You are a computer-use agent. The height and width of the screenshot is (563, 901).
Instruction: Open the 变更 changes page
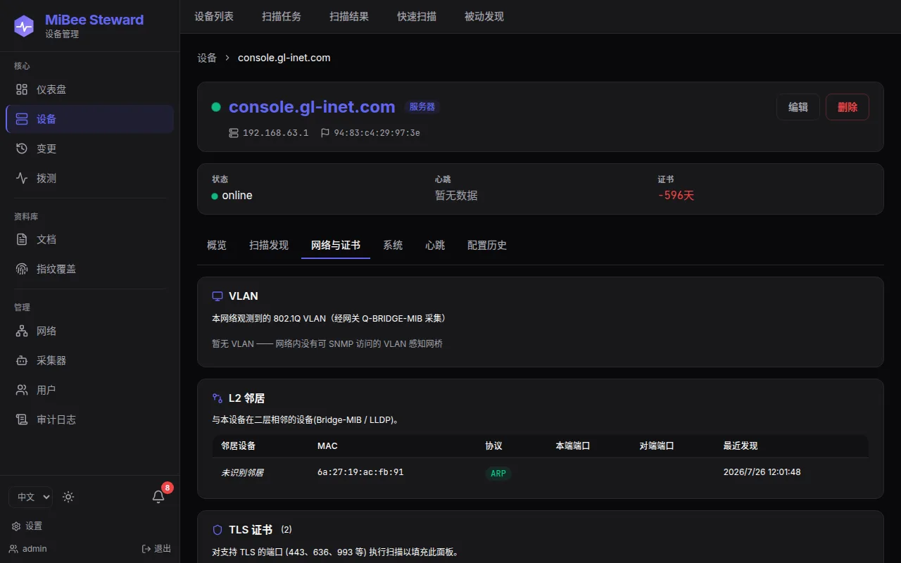(x=89, y=148)
